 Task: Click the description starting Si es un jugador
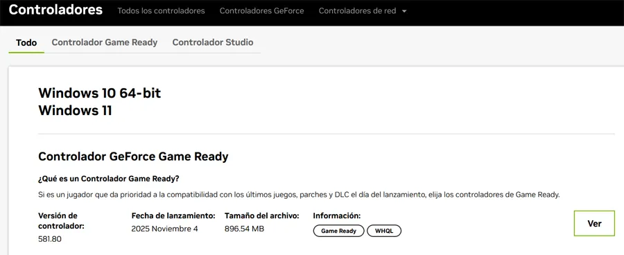[299, 195]
